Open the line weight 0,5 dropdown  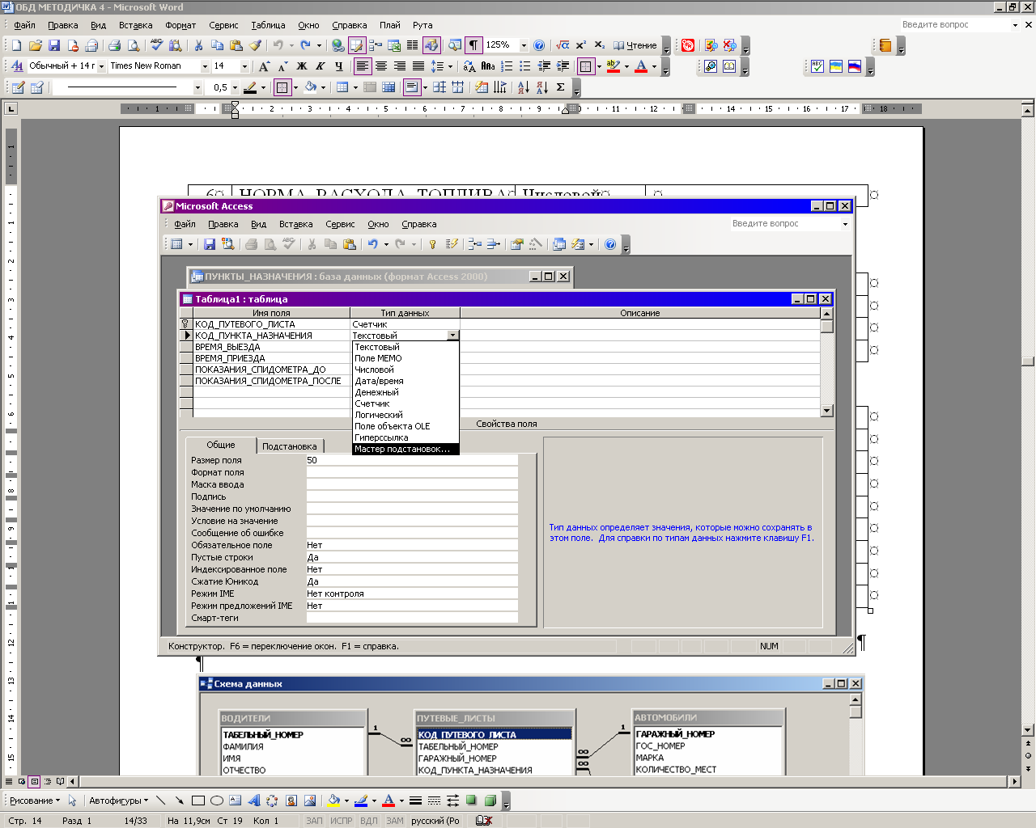point(235,87)
